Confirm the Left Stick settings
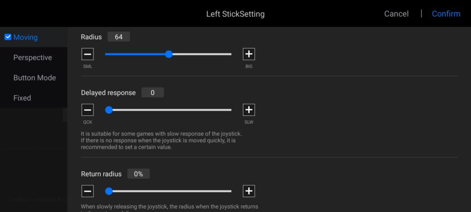 tap(446, 14)
